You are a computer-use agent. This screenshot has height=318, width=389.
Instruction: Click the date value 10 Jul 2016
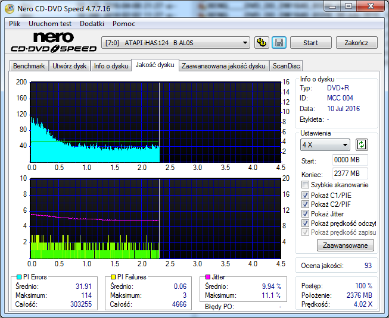343,109
